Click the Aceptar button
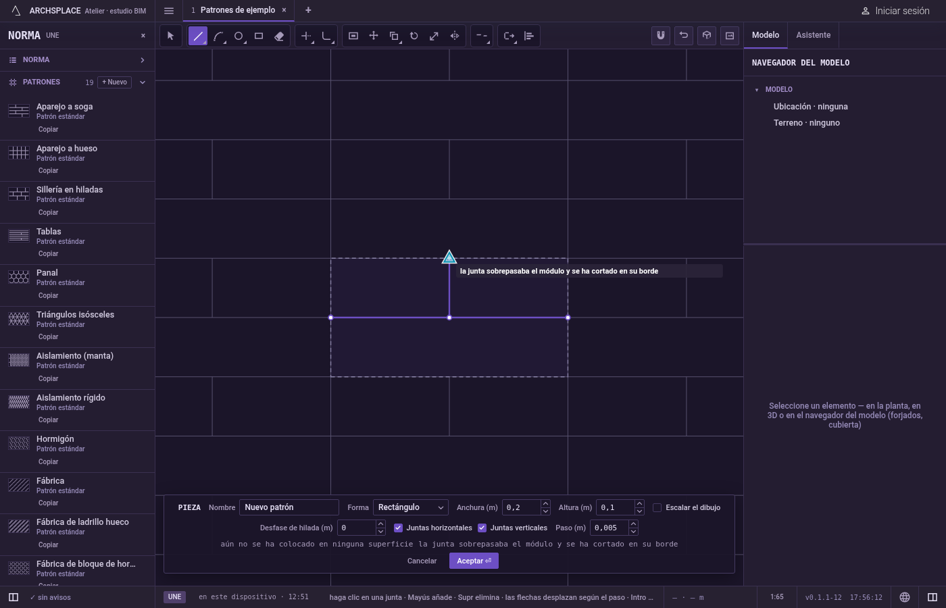The image size is (946, 608). coord(474,561)
